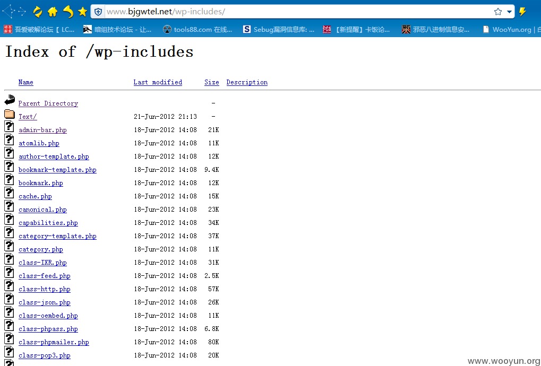Open admin-bar.php file link
The image size is (541, 366).
pyautogui.click(x=43, y=130)
